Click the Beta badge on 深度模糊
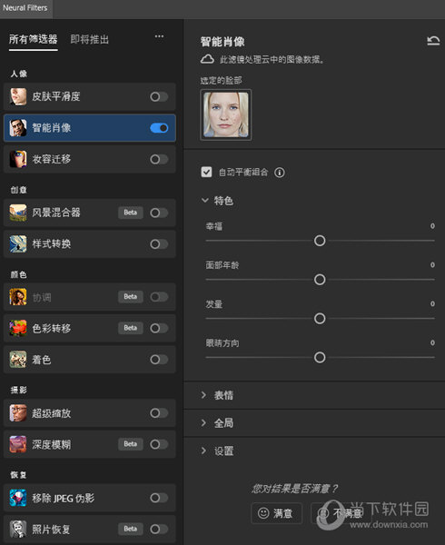445x545 pixels. pos(131,444)
